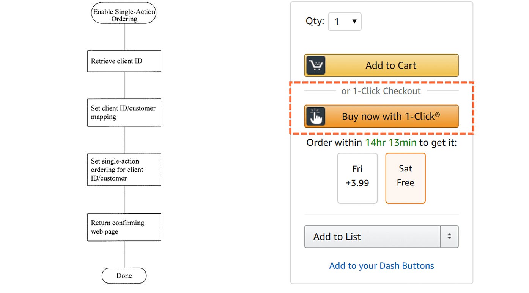The image size is (529, 293).
Task: Click the Add to Cart button
Action: [x=391, y=65]
